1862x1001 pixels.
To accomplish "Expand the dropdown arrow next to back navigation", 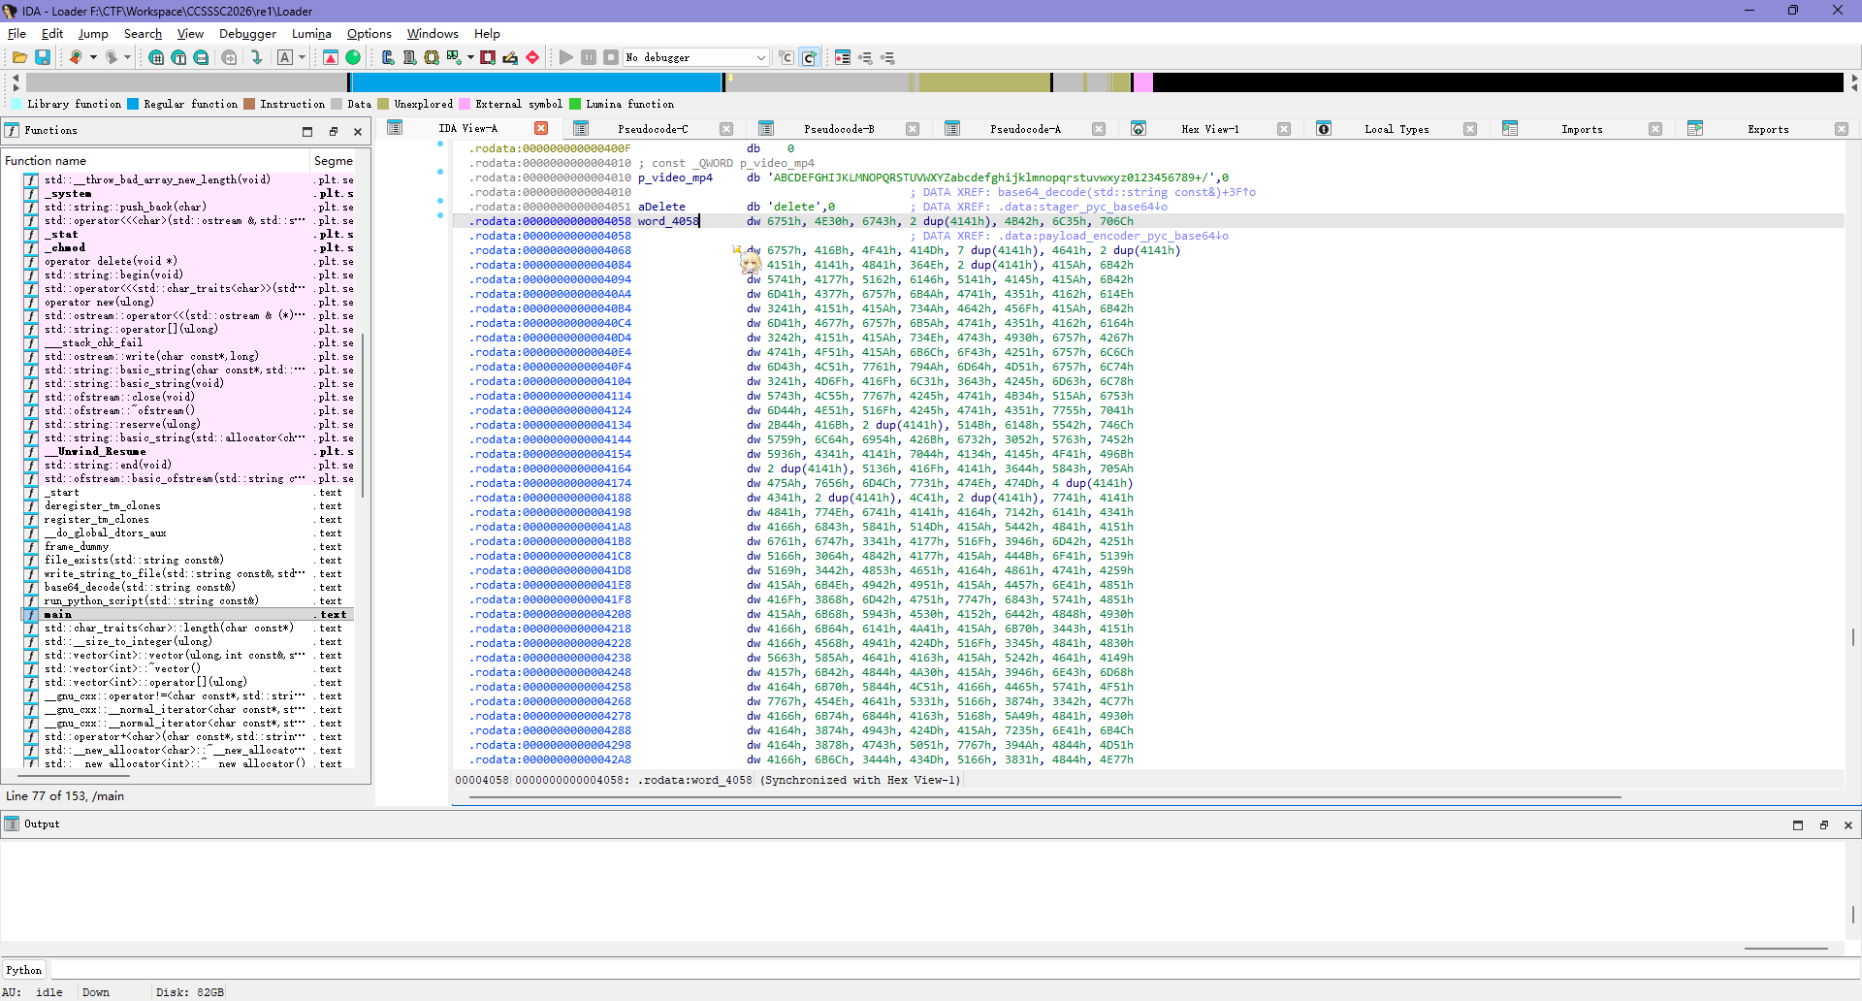I will pyautogui.click(x=93, y=58).
